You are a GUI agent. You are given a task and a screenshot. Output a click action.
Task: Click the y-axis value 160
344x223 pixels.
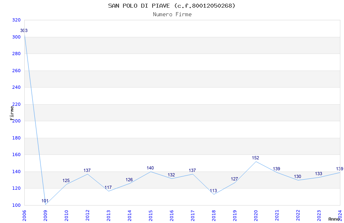(17, 154)
